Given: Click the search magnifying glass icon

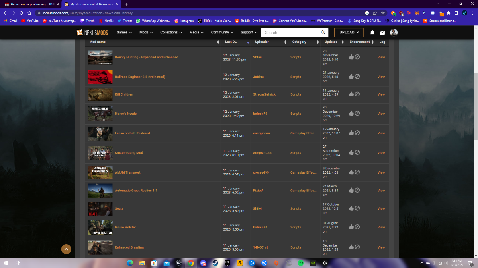Looking at the screenshot, I should click(x=323, y=33).
